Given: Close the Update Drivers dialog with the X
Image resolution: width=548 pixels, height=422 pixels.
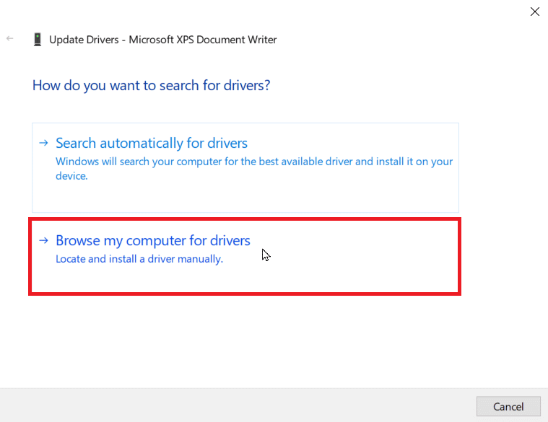Looking at the screenshot, I should click(534, 12).
